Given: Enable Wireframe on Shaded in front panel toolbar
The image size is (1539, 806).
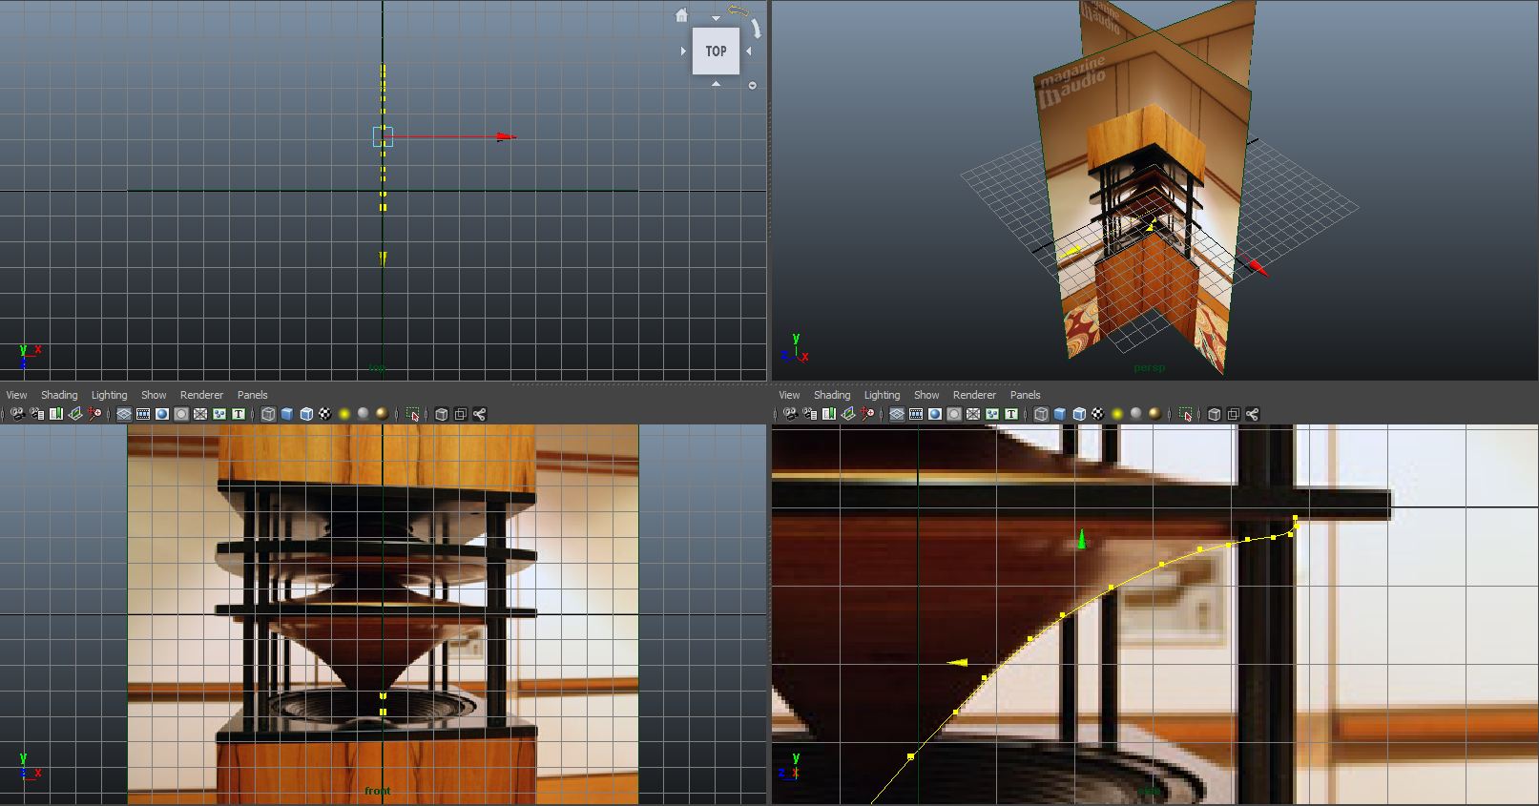Looking at the screenshot, I should coord(306,414).
